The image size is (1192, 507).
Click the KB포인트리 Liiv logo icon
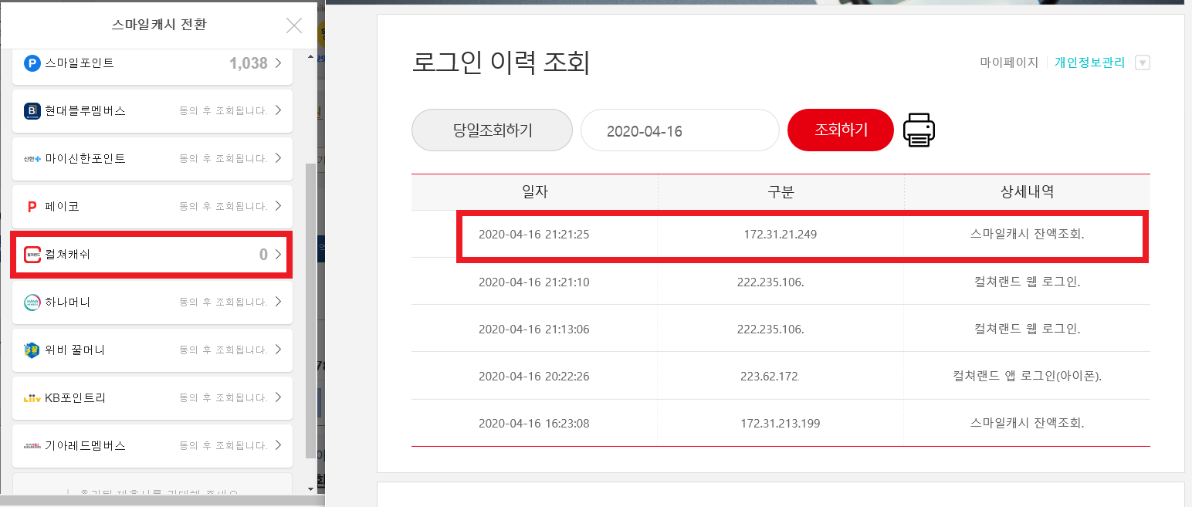[x=32, y=398]
